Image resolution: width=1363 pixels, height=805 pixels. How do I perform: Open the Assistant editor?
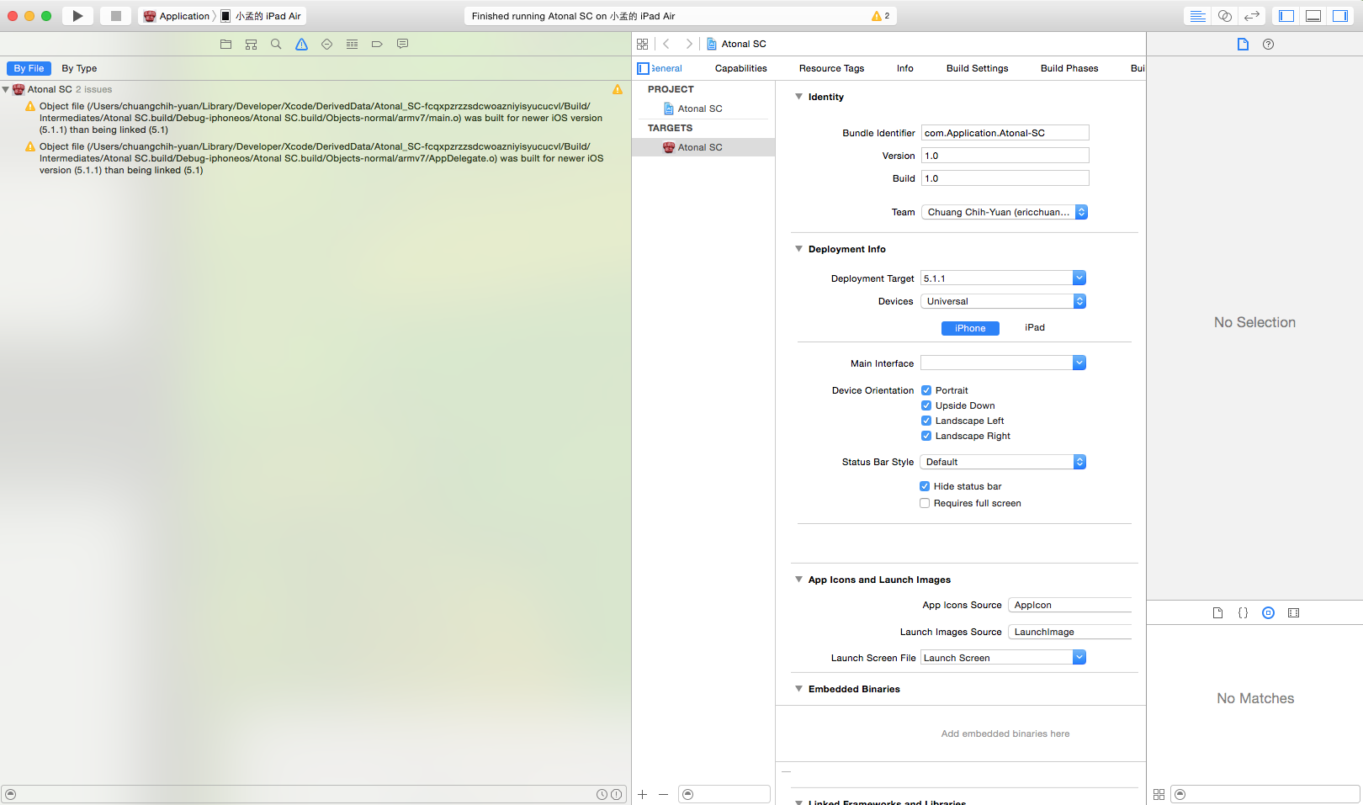[x=1225, y=16]
